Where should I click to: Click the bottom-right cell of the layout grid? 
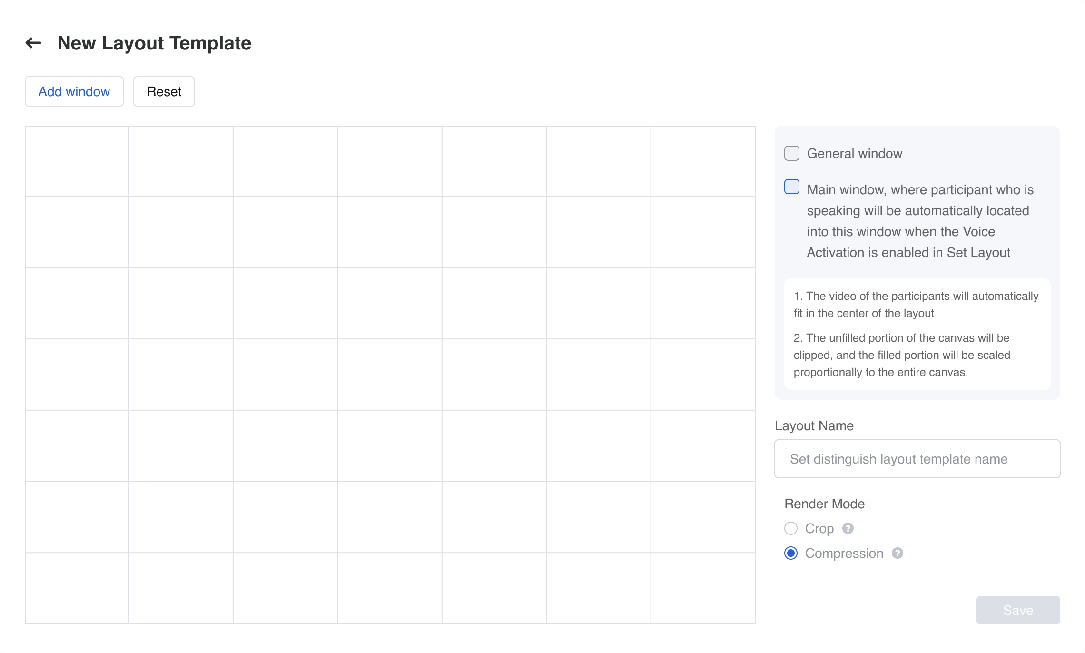pyautogui.click(x=703, y=588)
